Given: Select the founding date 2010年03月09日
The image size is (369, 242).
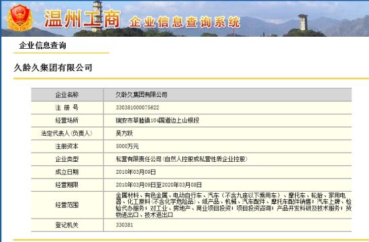Looking at the screenshot, I should 136,172.
